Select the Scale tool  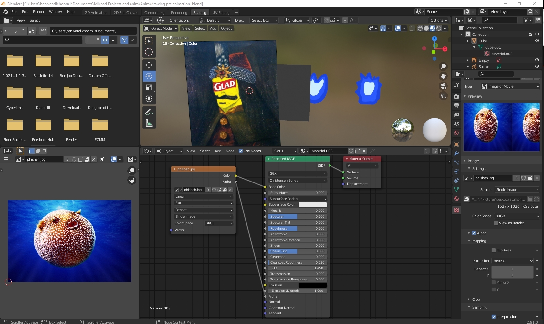coord(149,87)
